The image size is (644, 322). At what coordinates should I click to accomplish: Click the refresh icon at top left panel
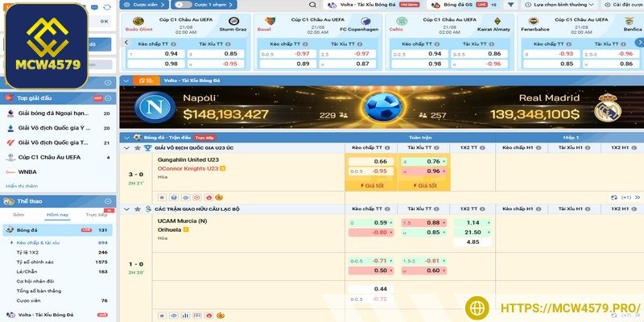[x=107, y=7]
